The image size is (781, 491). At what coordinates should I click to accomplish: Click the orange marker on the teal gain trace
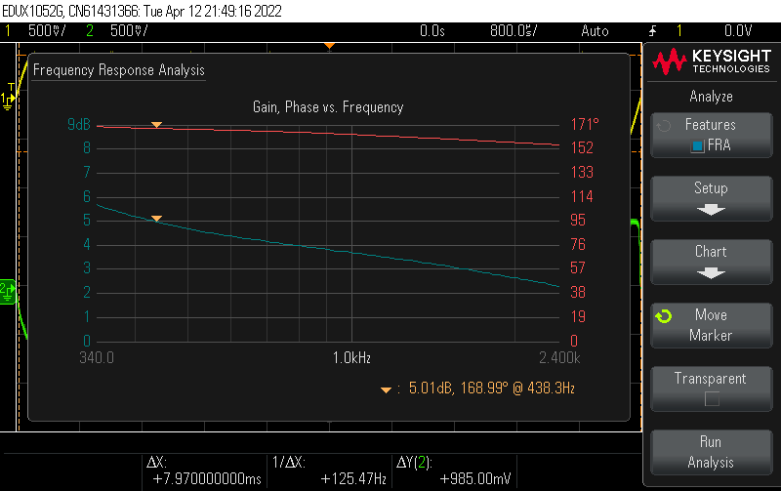click(x=156, y=219)
